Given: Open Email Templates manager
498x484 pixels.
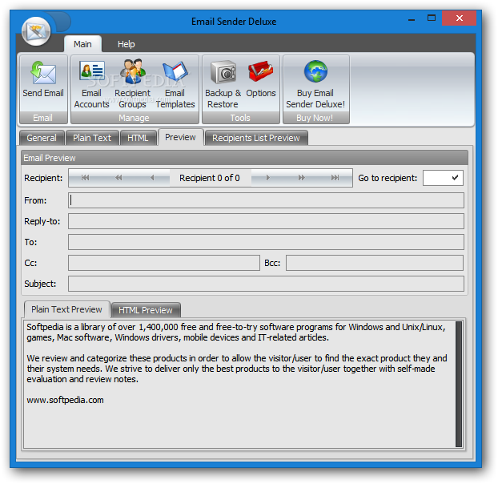Looking at the screenshot, I should click(175, 84).
